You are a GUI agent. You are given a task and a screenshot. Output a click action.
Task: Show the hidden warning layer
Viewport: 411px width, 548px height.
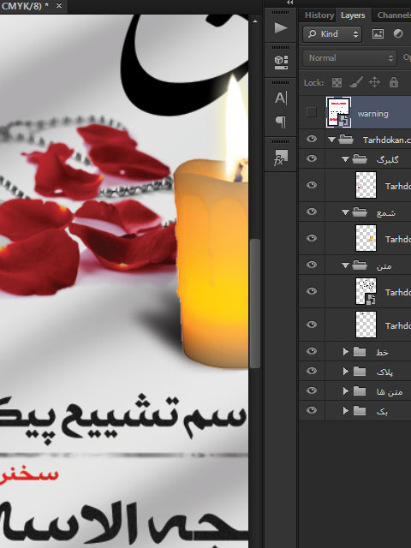(311, 112)
